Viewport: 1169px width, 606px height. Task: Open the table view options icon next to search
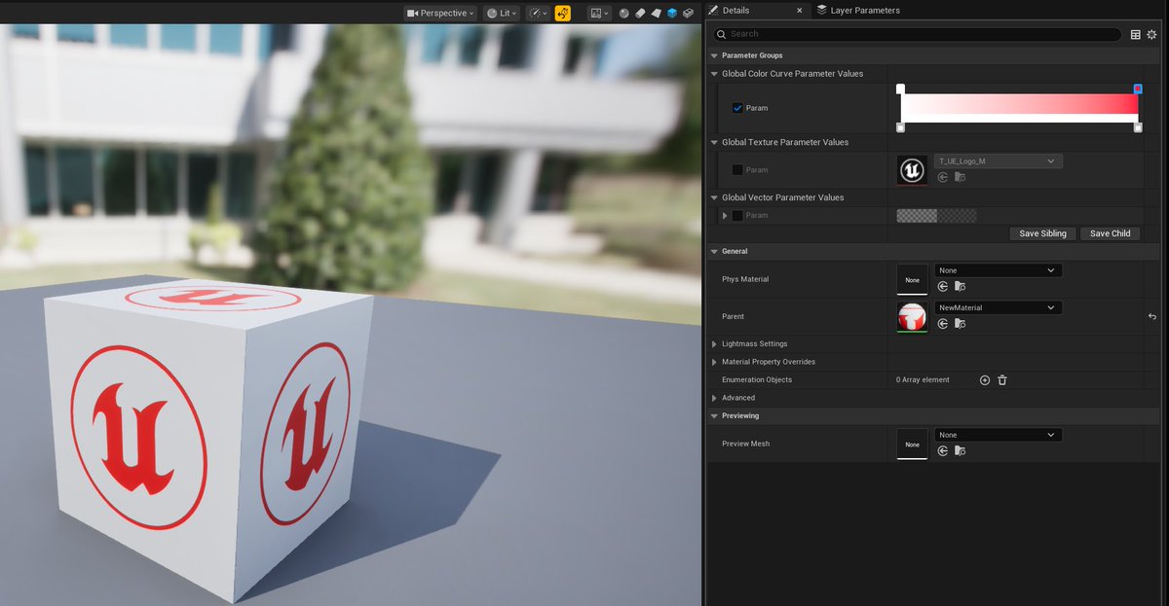tap(1136, 34)
